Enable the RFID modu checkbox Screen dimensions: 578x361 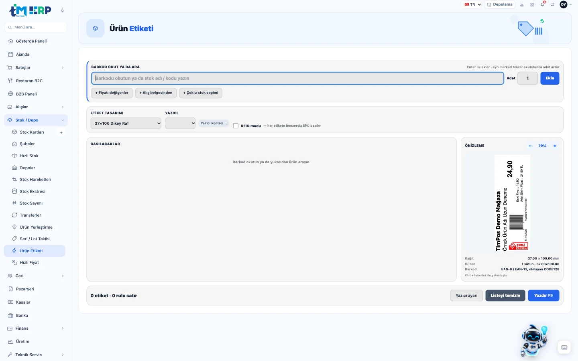[236, 126]
